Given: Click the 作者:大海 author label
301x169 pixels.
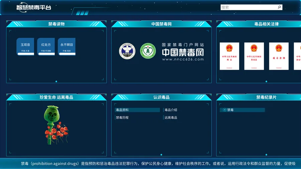Looking at the screenshot, I should 25,51.
